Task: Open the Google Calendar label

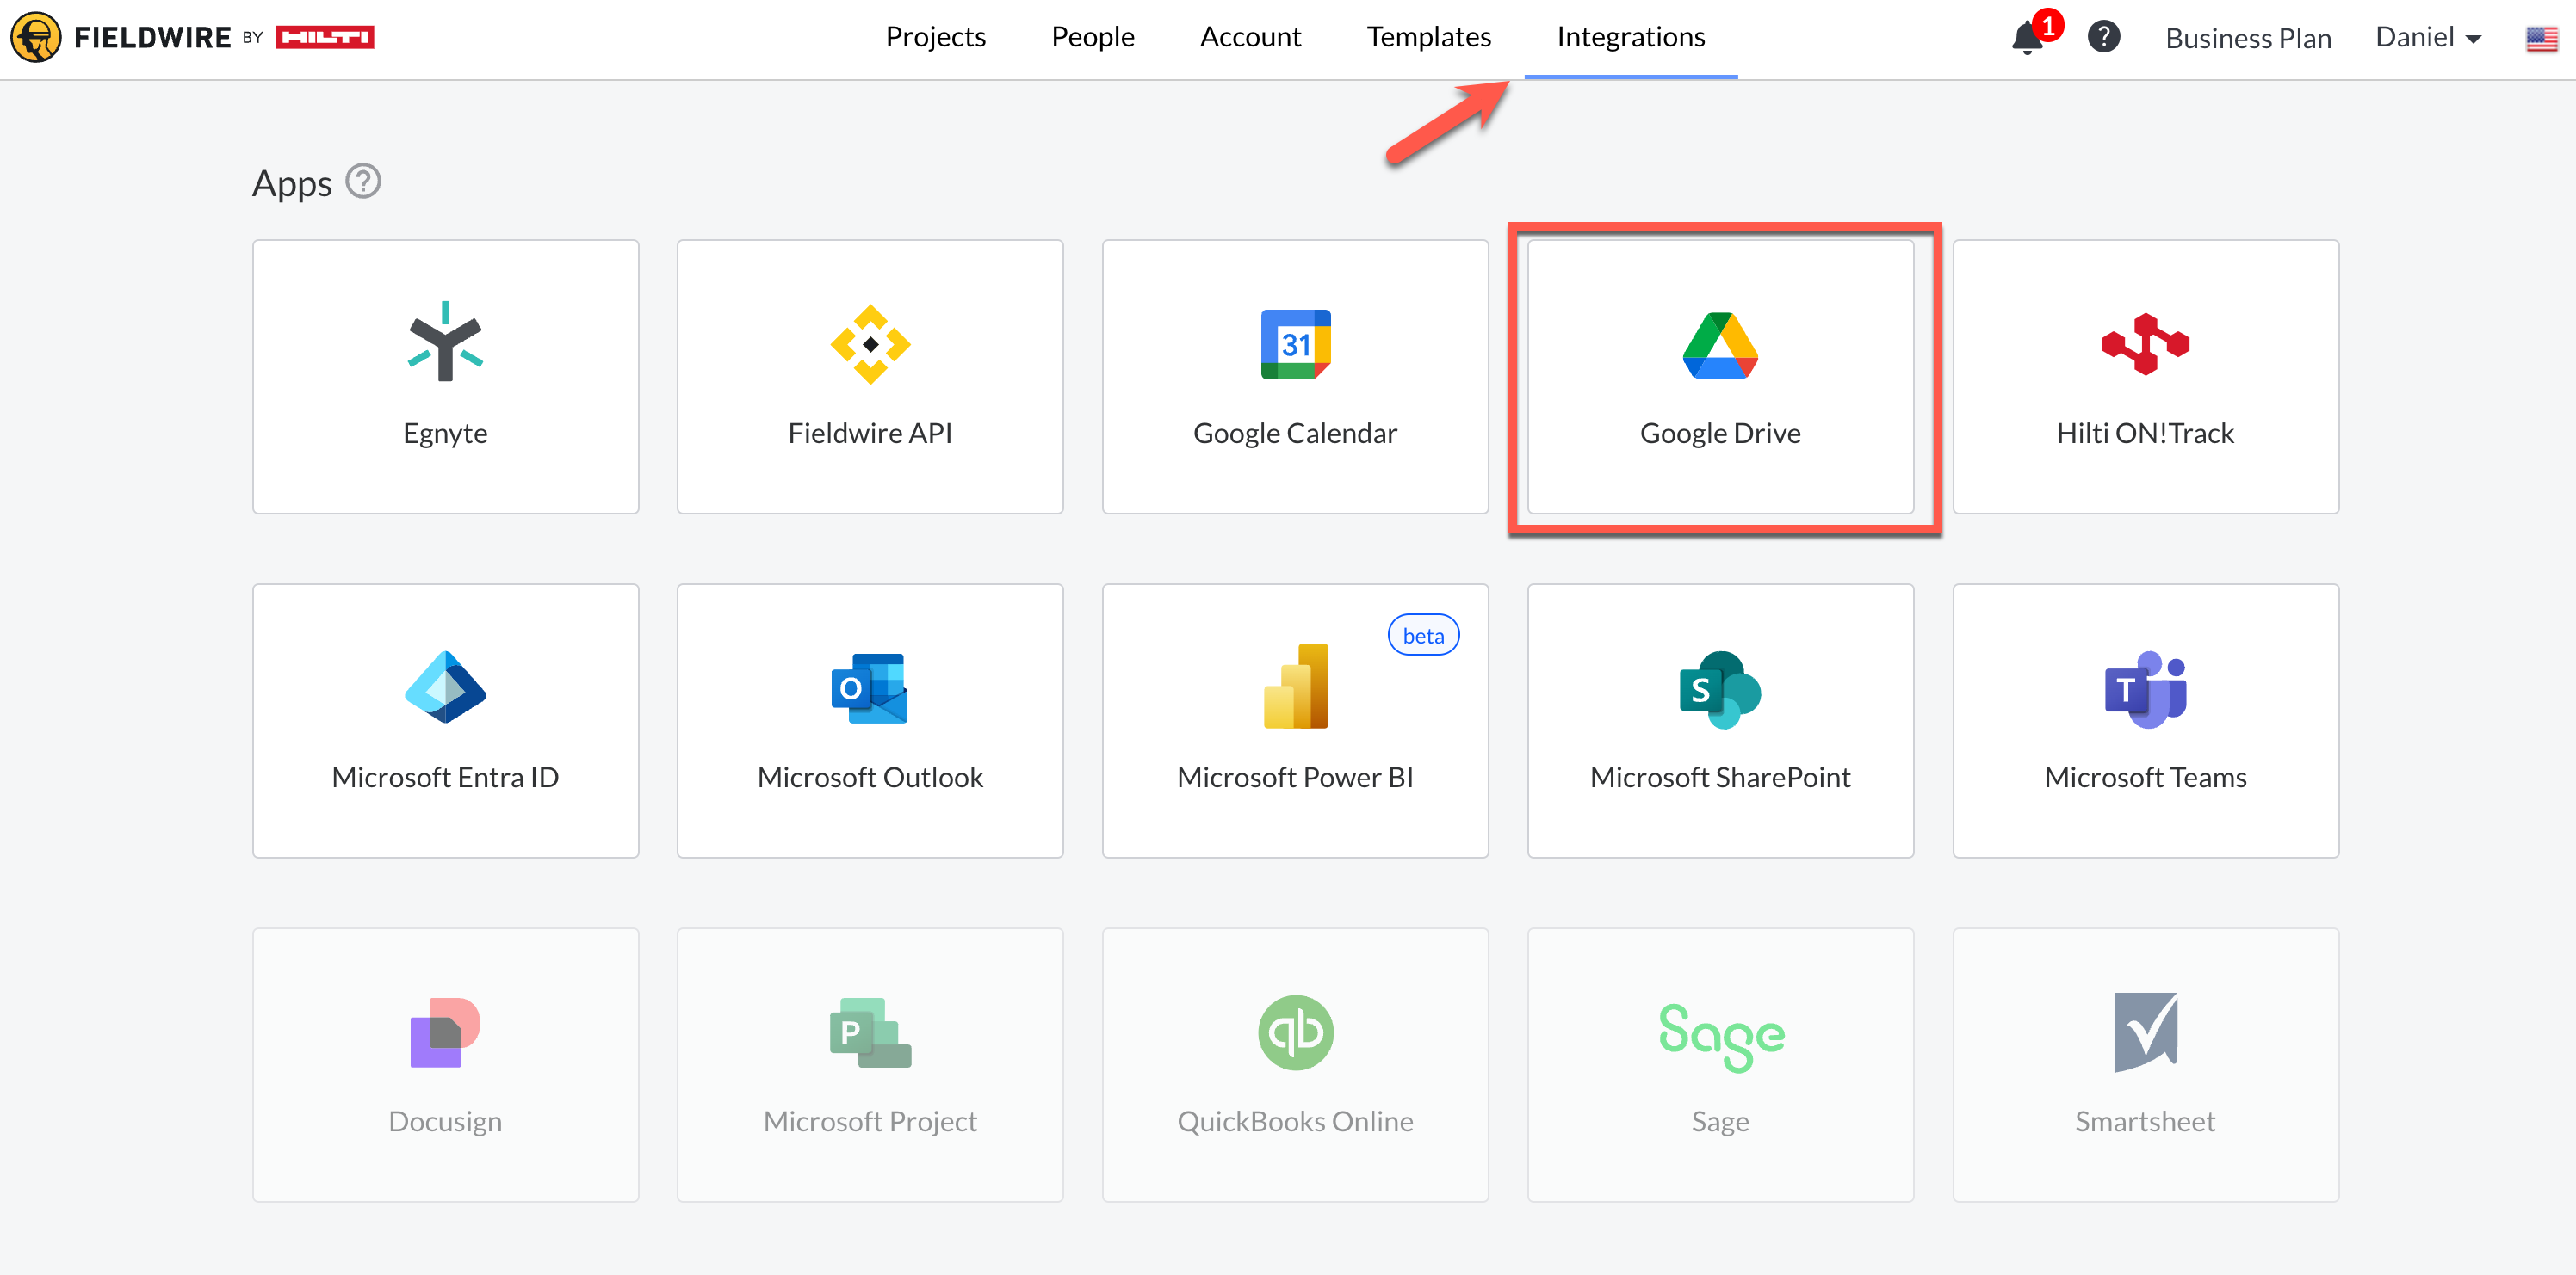Action: coord(1295,433)
